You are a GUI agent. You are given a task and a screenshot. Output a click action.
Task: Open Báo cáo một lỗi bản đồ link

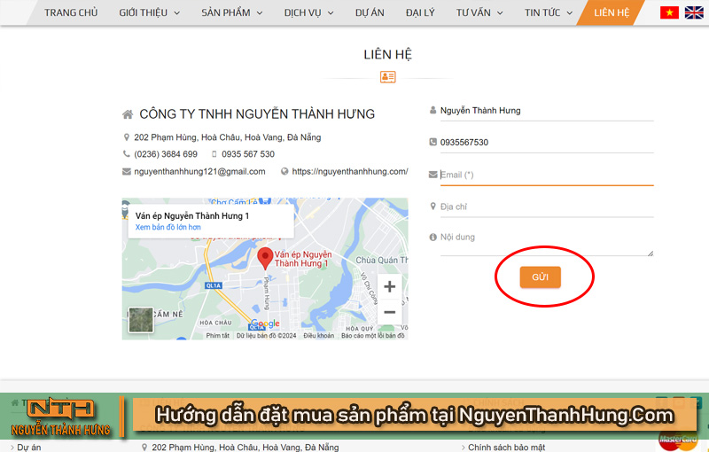point(372,335)
